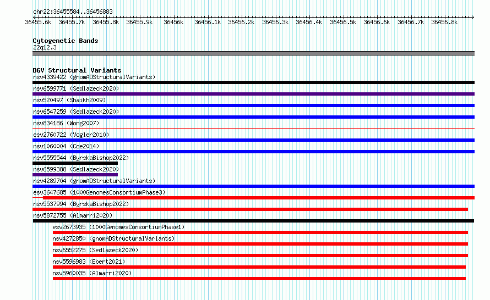Click ruler tick labeled 36455.7k
490x300 pixels.
pyautogui.click(x=72, y=22)
